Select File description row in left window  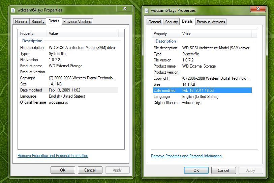point(69,48)
